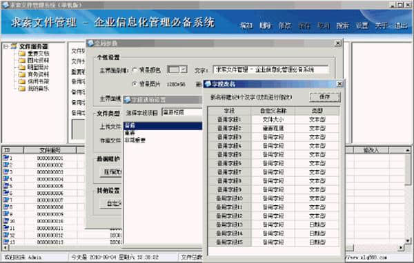Open the 搜索 menu in header
Image resolution: width=414 pixels, height=263 pixels.
pos(342,25)
